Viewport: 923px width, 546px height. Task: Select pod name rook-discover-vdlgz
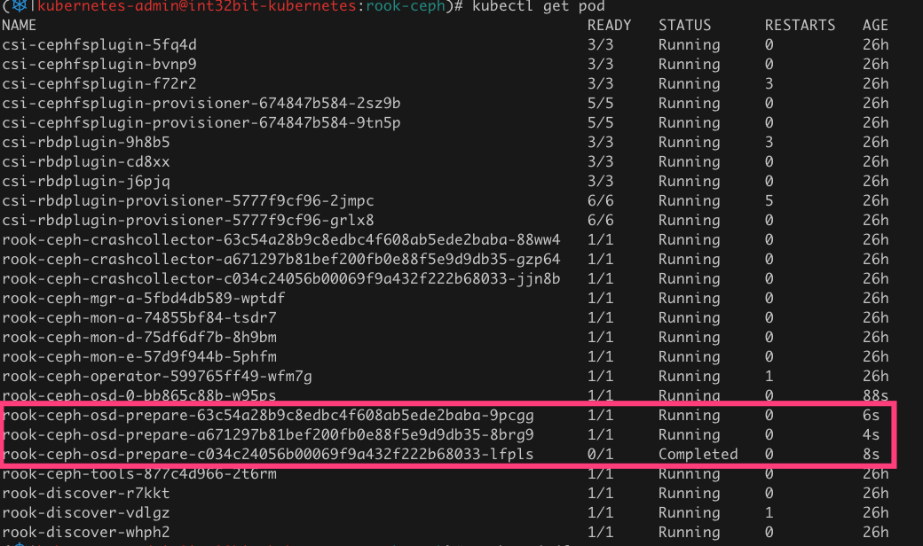click(86, 512)
